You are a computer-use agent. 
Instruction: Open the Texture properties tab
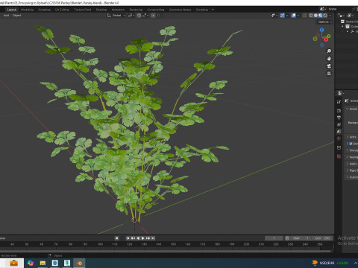(339, 156)
